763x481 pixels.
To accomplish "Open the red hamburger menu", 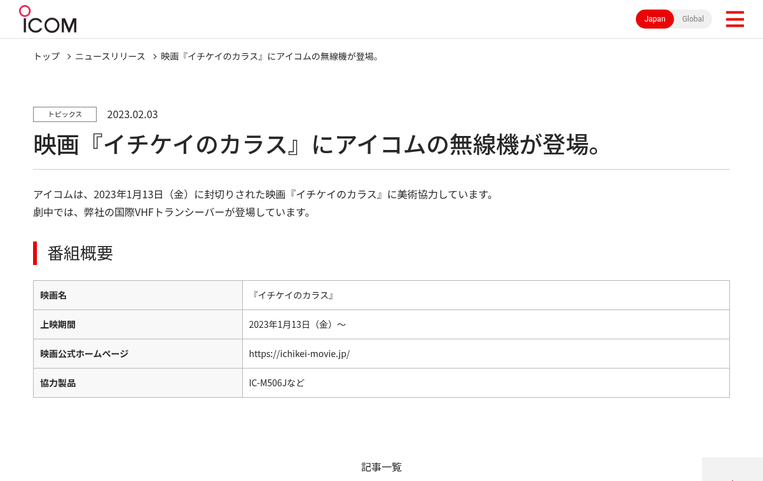I will pos(734,19).
